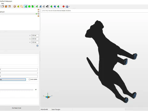148x111 pixels.
Task: Choose the green cube select shells tool
Action: [x=33, y=6]
